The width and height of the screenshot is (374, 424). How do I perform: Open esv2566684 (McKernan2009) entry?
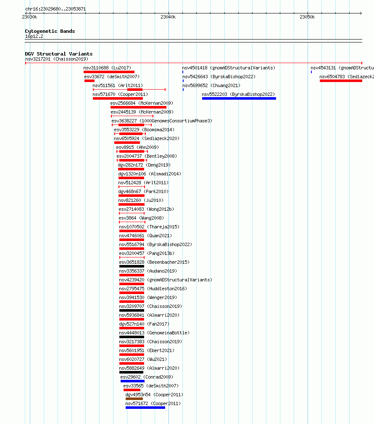pyautogui.click(x=142, y=103)
